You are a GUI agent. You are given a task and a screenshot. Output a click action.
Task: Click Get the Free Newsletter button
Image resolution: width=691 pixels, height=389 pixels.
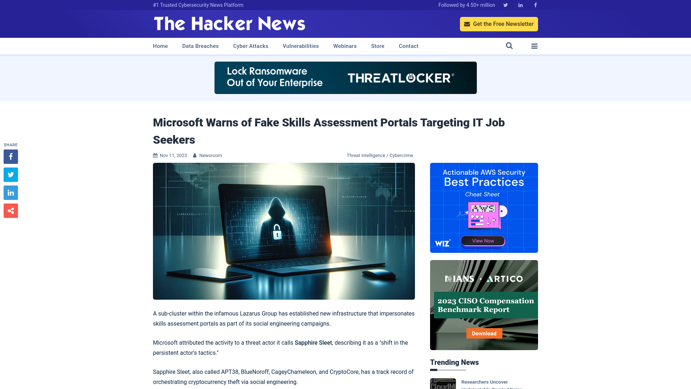[x=499, y=24]
